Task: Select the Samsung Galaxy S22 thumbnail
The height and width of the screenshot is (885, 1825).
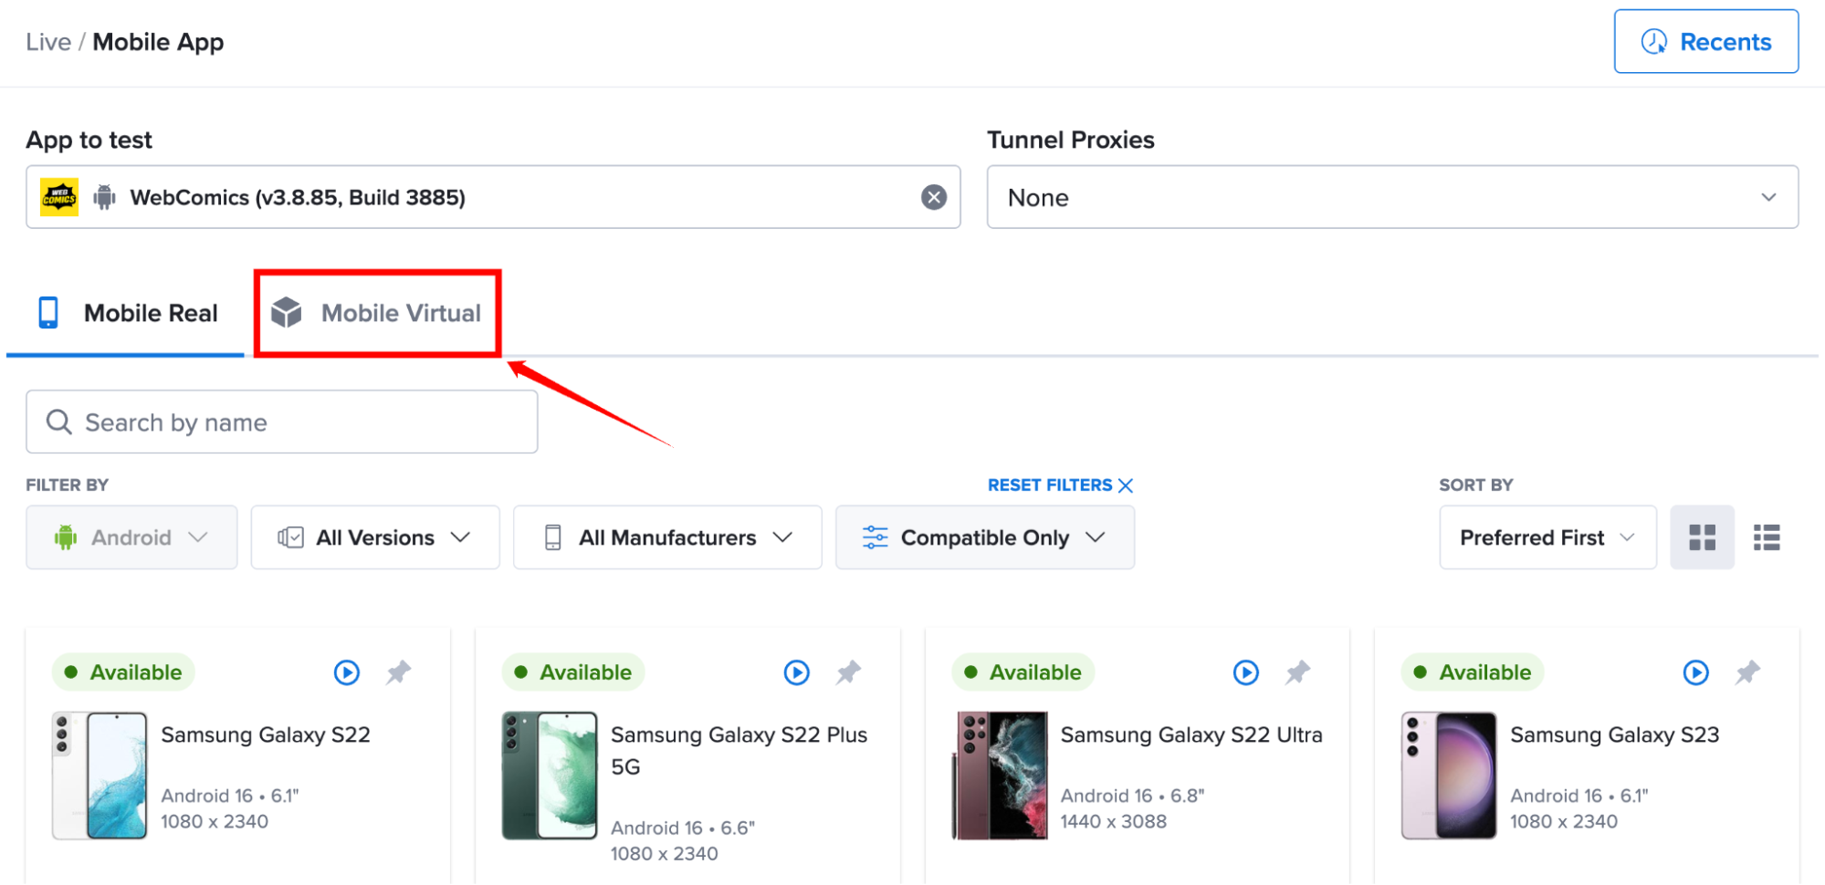Action: pos(100,776)
